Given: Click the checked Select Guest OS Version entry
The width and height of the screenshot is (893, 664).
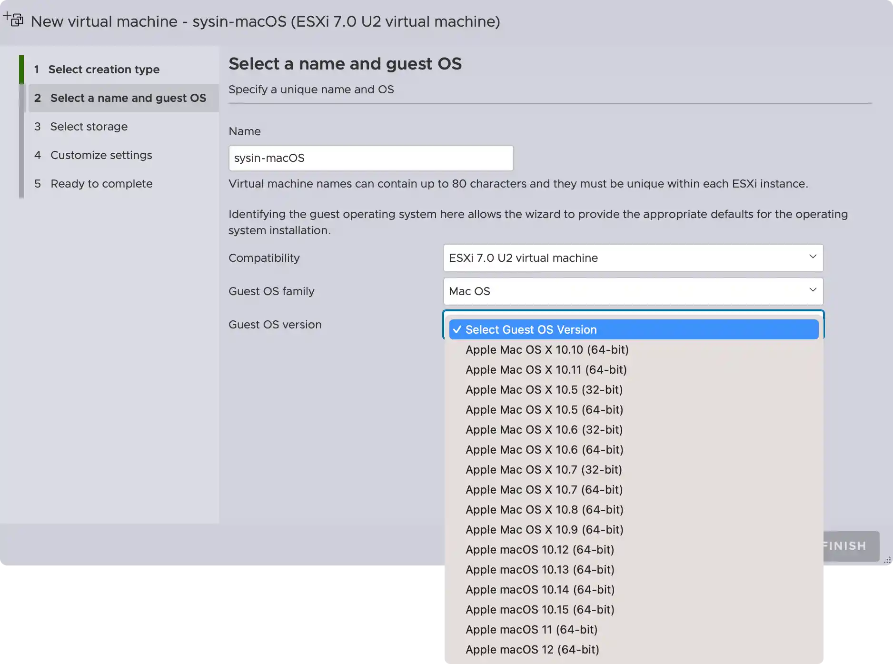Looking at the screenshot, I should 531,329.
